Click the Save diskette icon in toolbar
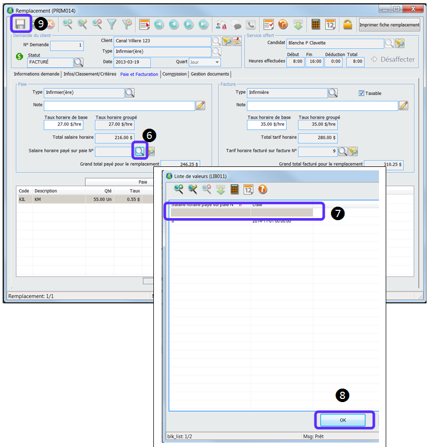Viewport: 427px width, 447px height. (21, 24)
